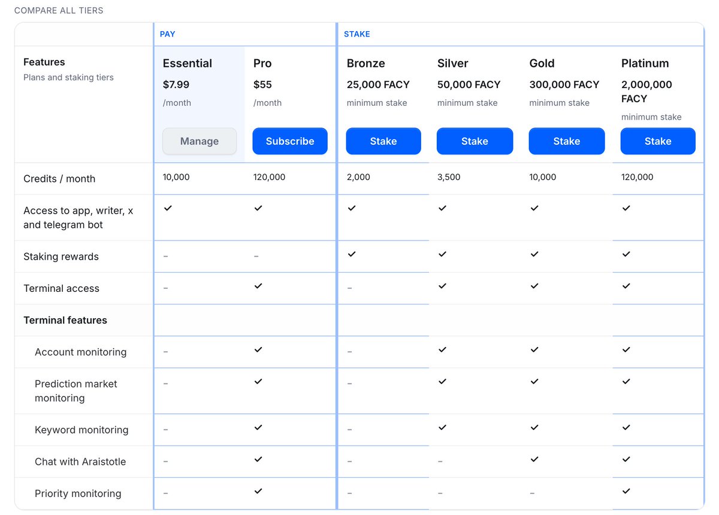Click Essential checkmark in app access row
Image resolution: width=719 pixels, height=515 pixels.
[x=168, y=208]
